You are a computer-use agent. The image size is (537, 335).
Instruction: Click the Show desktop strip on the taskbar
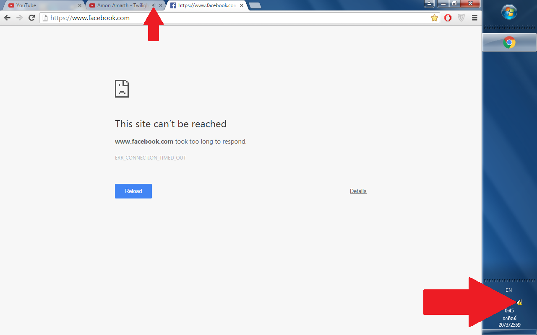509,332
